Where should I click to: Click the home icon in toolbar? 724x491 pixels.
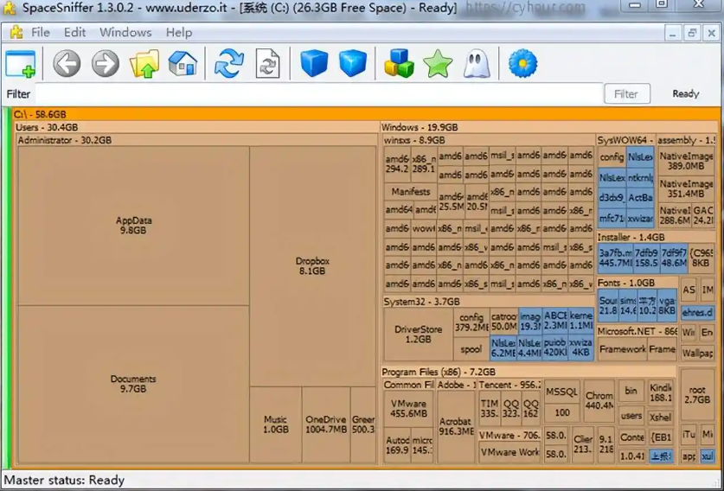(183, 64)
